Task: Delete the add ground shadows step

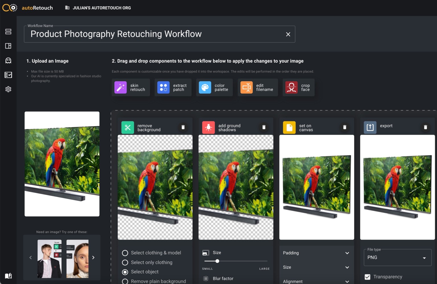Action: tap(264, 127)
